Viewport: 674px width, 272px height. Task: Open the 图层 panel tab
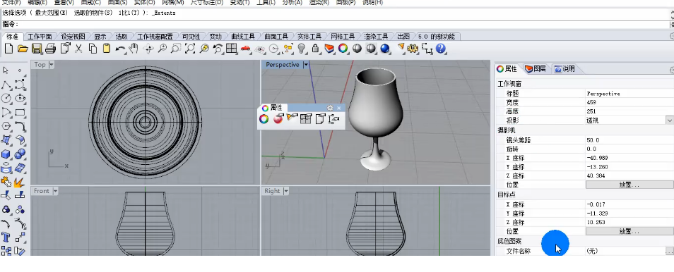point(536,68)
